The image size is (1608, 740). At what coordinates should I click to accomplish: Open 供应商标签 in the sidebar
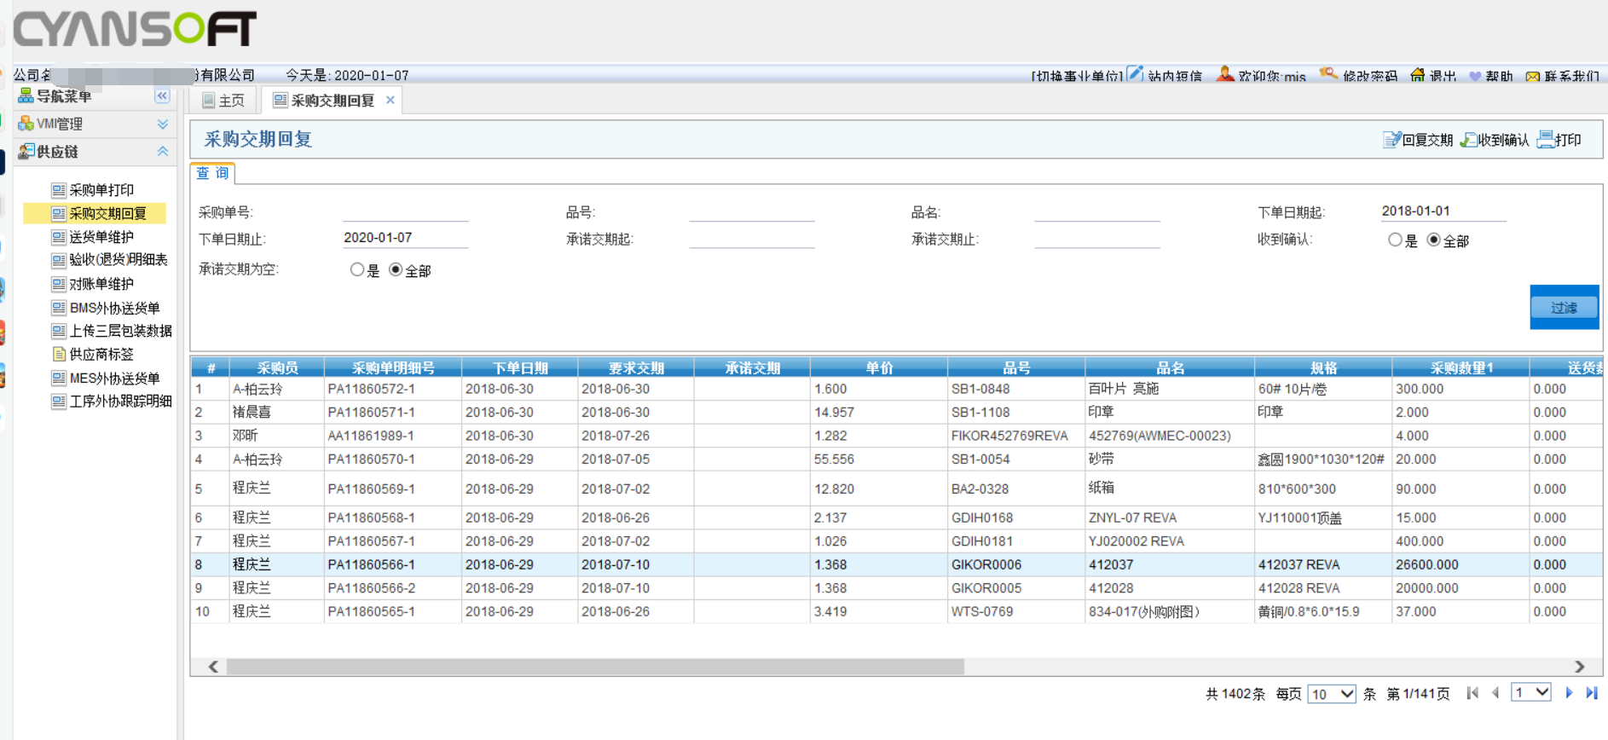point(101,354)
